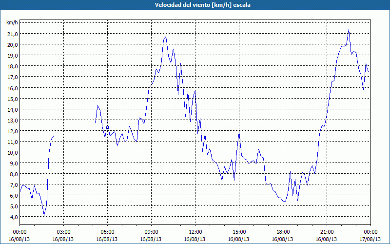Click the "18,0" y-axis value

(13, 66)
